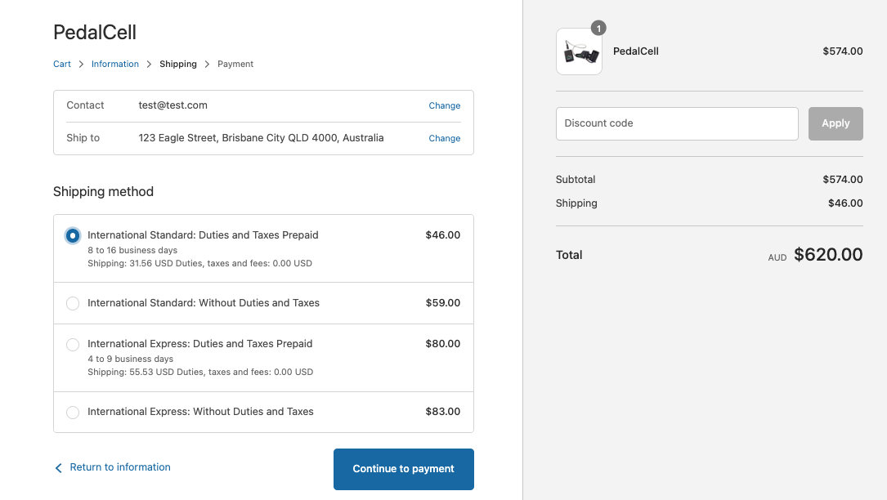This screenshot has height=500, width=887.
Task: Open the Cart breadcrumb link
Action: click(x=61, y=64)
